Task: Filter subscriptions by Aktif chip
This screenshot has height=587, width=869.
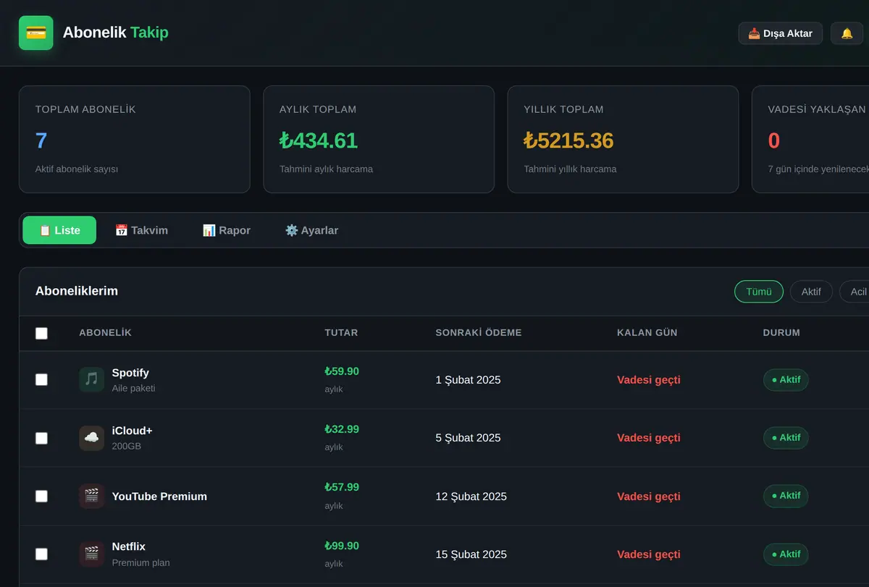Action: point(811,292)
